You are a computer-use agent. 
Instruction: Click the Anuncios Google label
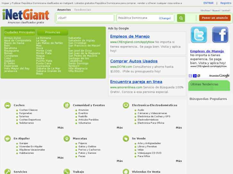click(x=219, y=76)
